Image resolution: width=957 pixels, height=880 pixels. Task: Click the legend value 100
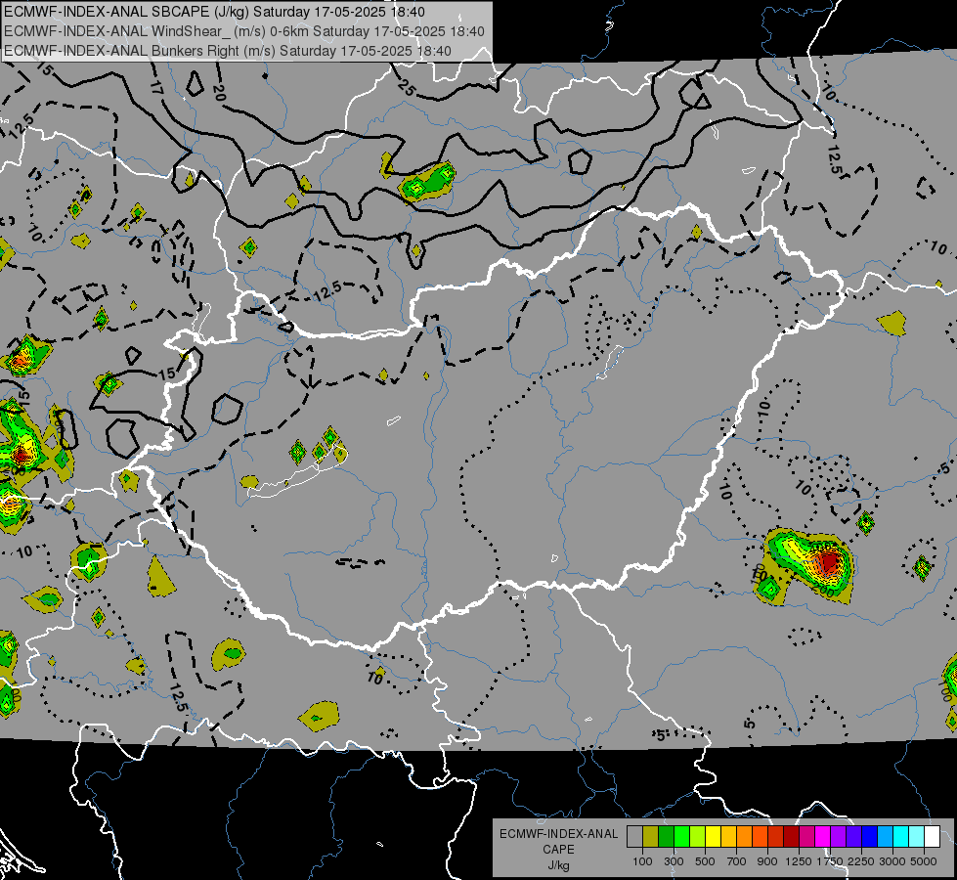pos(642,861)
